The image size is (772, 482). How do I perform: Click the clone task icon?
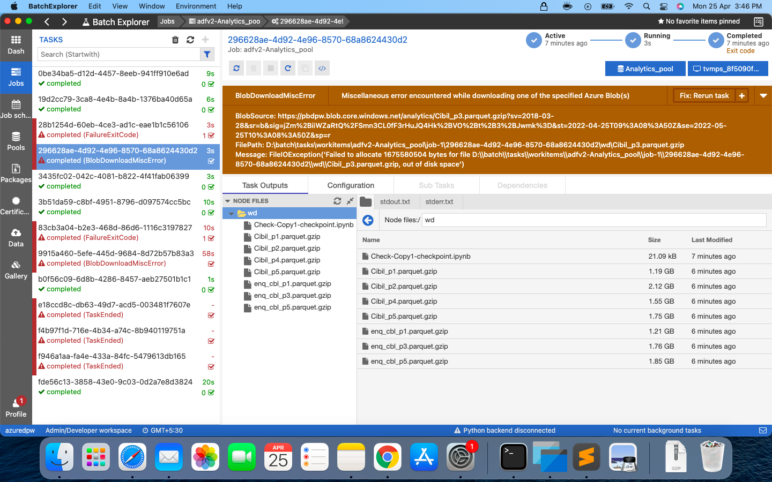point(305,69)
